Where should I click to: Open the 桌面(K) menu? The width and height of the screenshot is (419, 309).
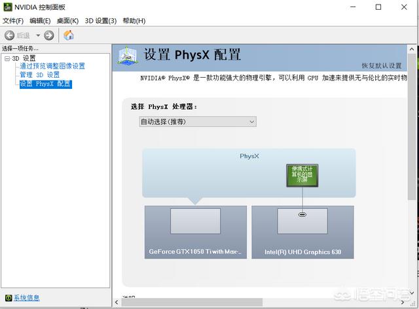tap(67, 21)
